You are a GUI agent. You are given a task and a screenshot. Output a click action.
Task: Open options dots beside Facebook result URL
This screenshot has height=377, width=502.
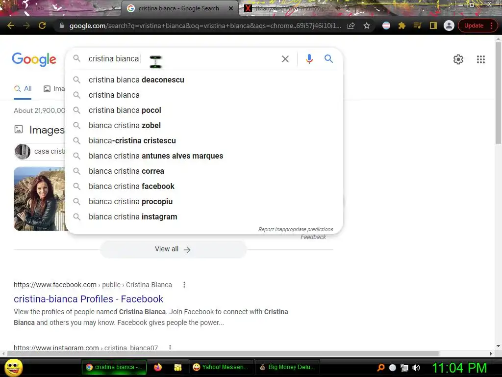(184, 285)
